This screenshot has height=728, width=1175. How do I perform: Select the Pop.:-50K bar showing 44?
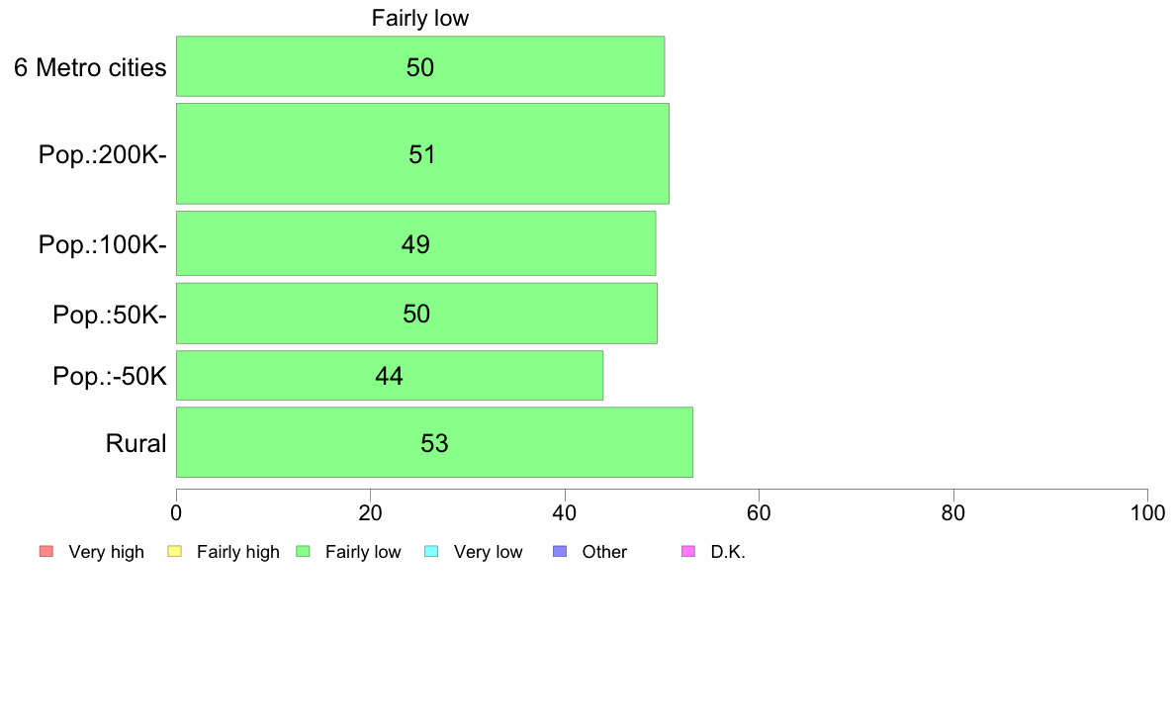tap(390, 376)
